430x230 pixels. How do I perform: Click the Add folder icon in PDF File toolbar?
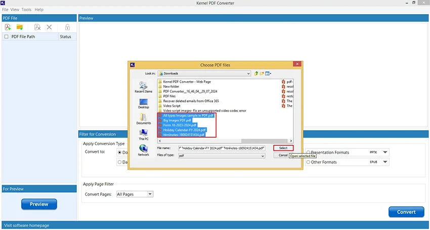coord(19,27)
